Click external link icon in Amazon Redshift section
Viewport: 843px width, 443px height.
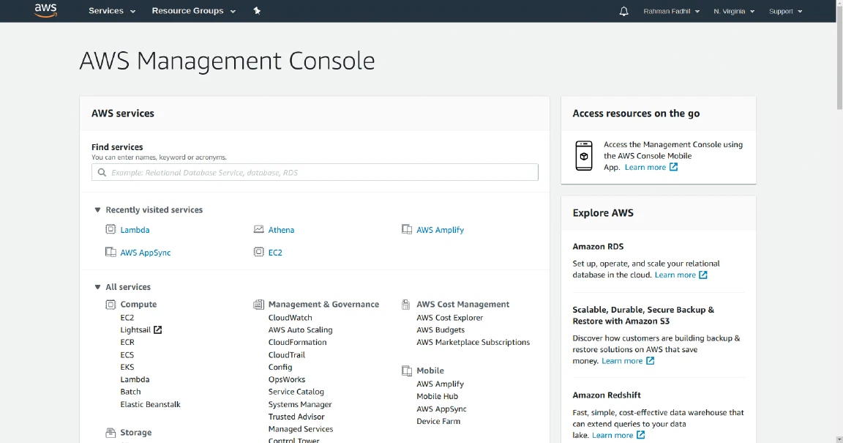(640, 435)
